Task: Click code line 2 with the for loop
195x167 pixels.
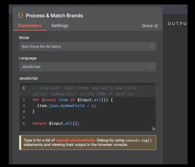Action: click(x=73, y=100)
